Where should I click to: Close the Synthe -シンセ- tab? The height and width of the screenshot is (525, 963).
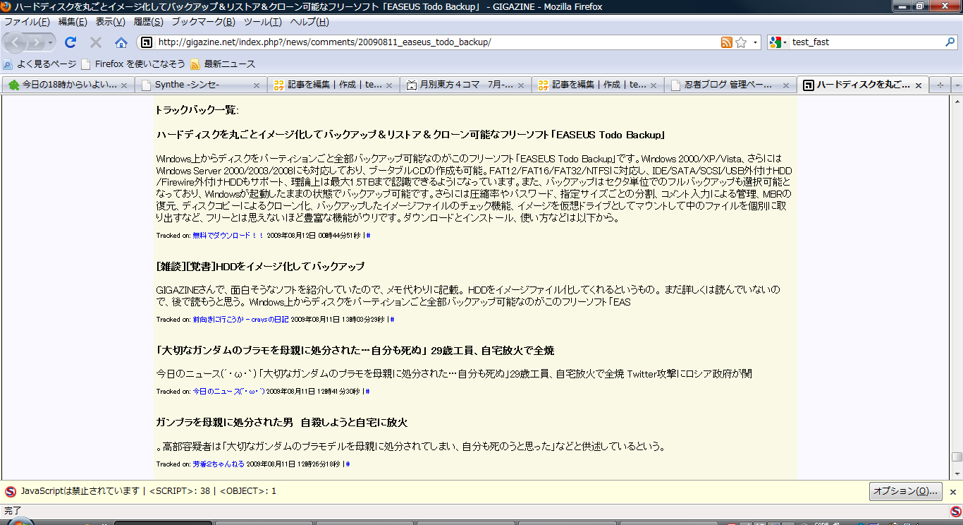257,85
